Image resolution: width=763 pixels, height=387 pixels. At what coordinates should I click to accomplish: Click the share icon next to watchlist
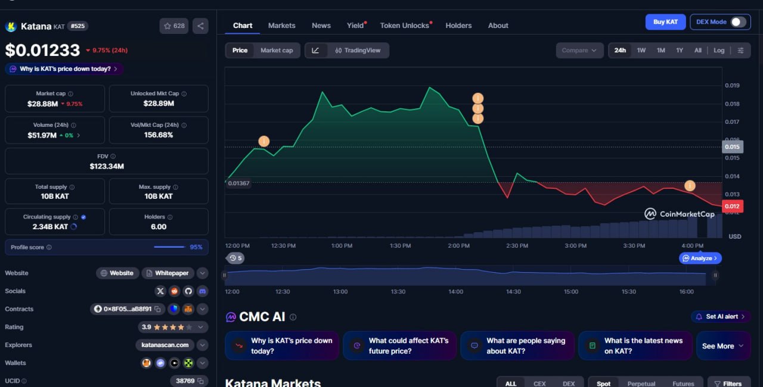200,26
